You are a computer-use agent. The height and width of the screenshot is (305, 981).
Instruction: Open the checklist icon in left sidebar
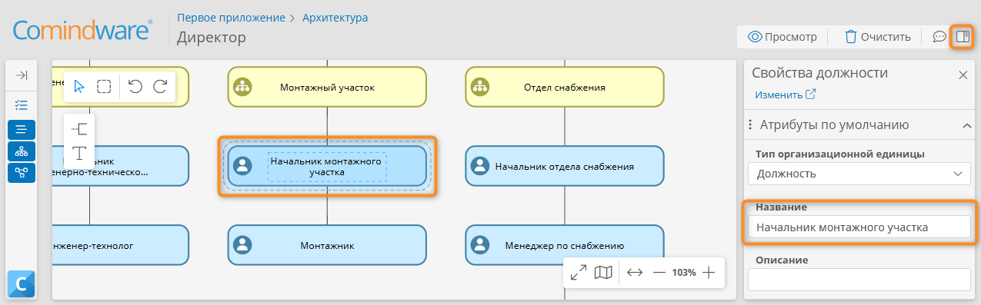tap(22, 104)
